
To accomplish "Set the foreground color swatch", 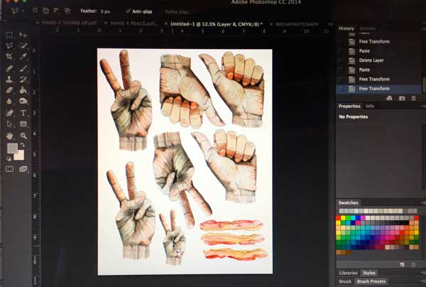I will pyautogui.click(x=12, y=148).
